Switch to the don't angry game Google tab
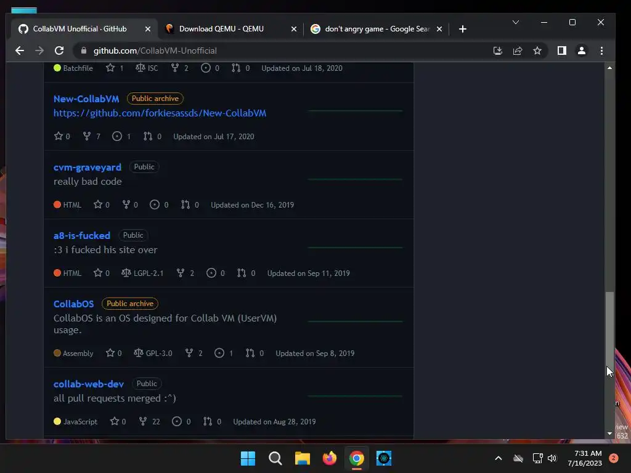The image size is (631, 473). click(x=377, y=29)
